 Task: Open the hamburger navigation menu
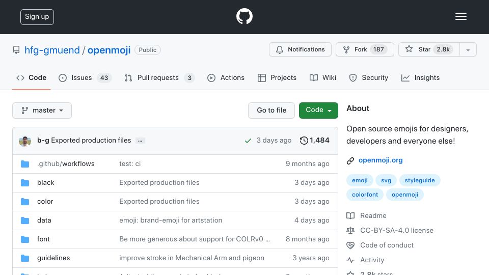coord(460,16)
